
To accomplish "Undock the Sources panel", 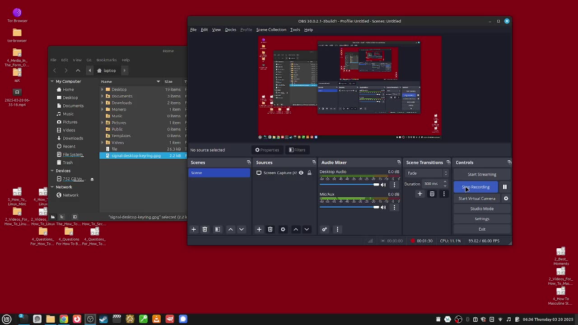I will tap(314, 162).
